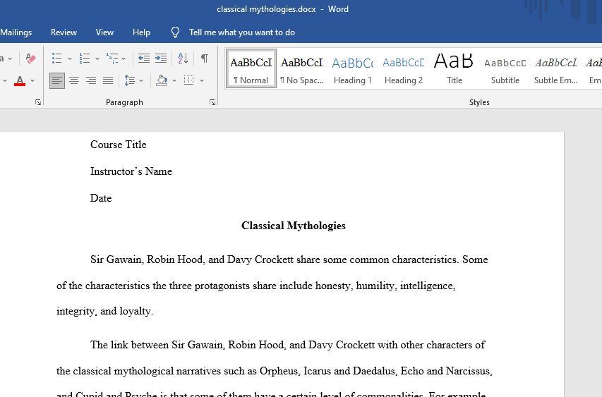Sort text alphabetically with A-Z icon

[x=183, y=59]
